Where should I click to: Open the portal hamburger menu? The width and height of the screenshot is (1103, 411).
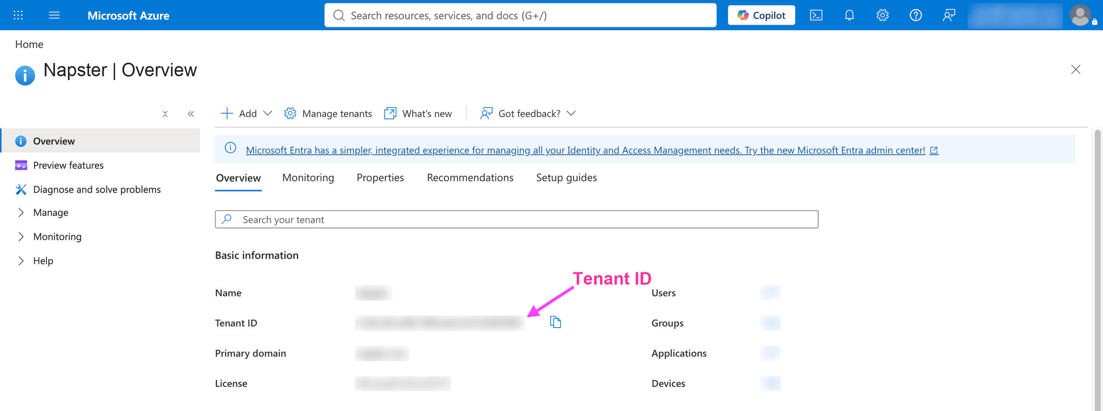click(x=54, y=15)
